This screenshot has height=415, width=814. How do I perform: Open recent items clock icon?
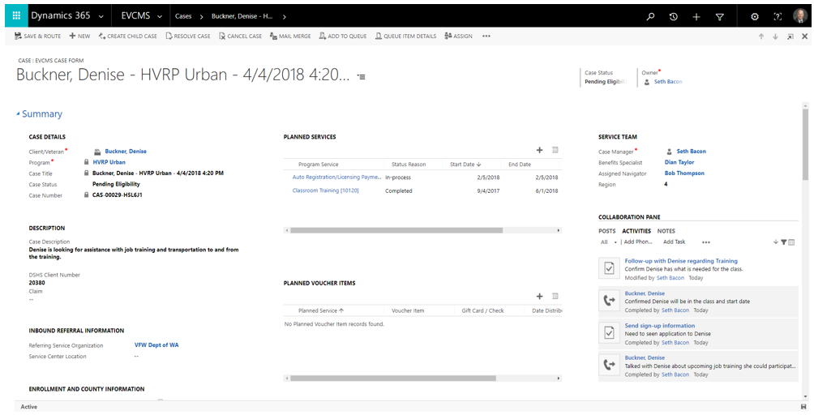click(x=673, y=16)
